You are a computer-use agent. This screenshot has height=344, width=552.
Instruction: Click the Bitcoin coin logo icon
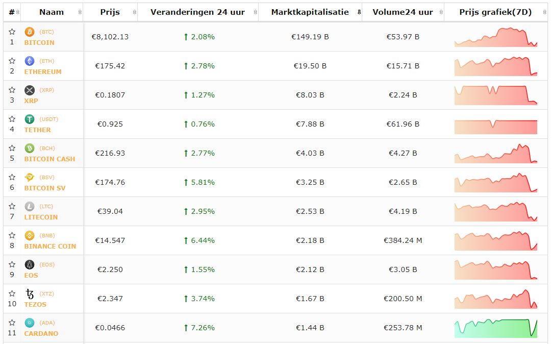[x=30, y=32]
